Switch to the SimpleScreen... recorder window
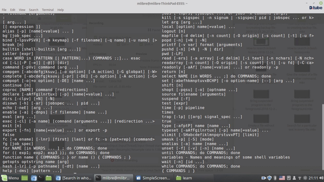The image size is (324, 182). [153, 178]
